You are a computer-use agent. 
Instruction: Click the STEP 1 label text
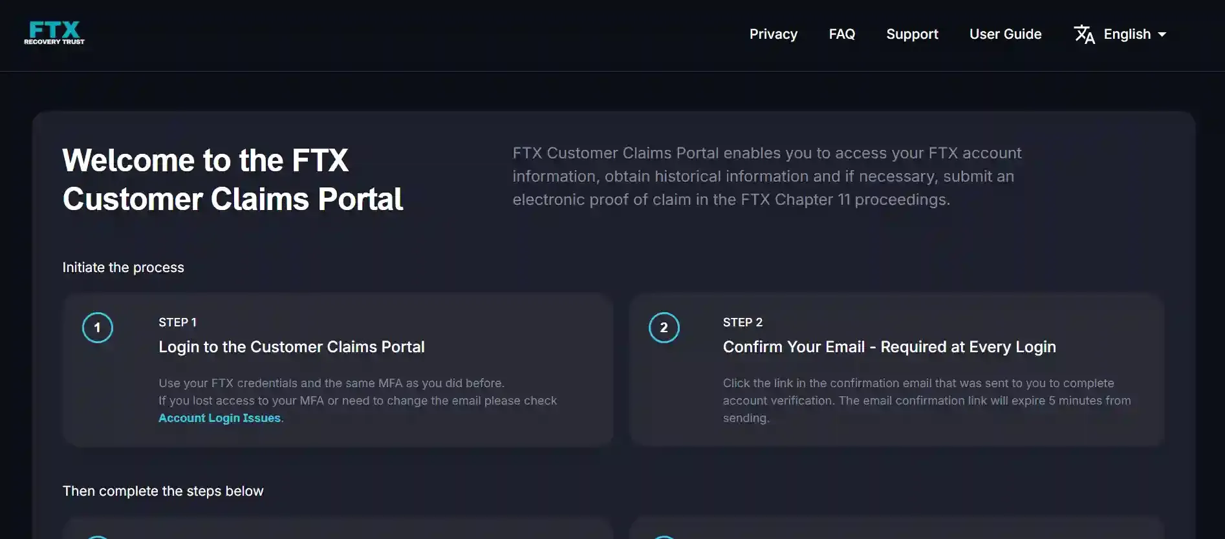[177, 322]
